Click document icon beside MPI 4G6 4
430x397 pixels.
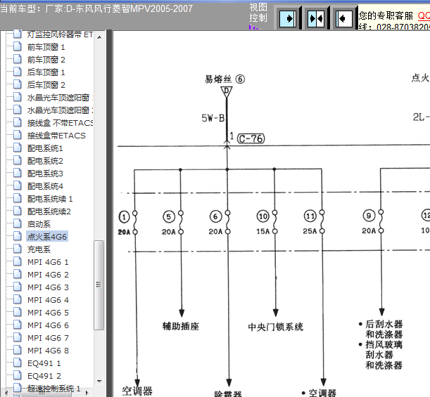[18, 299]
